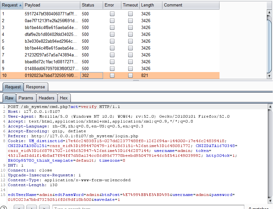Click request number 6 cell
Viewport: 273px width, 209px height.
(x=11, y=48)
